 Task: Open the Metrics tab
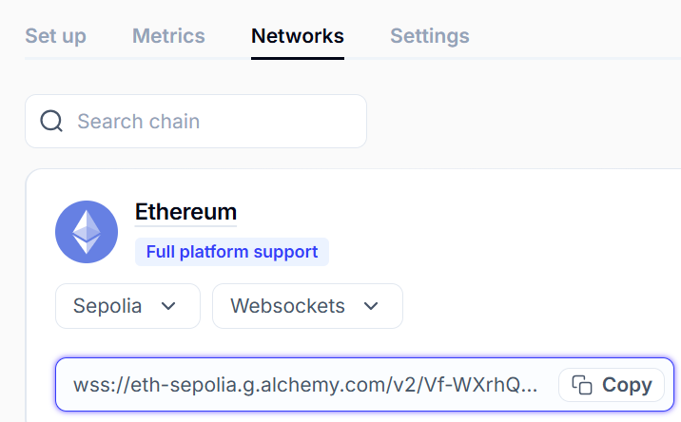point(168,36)
